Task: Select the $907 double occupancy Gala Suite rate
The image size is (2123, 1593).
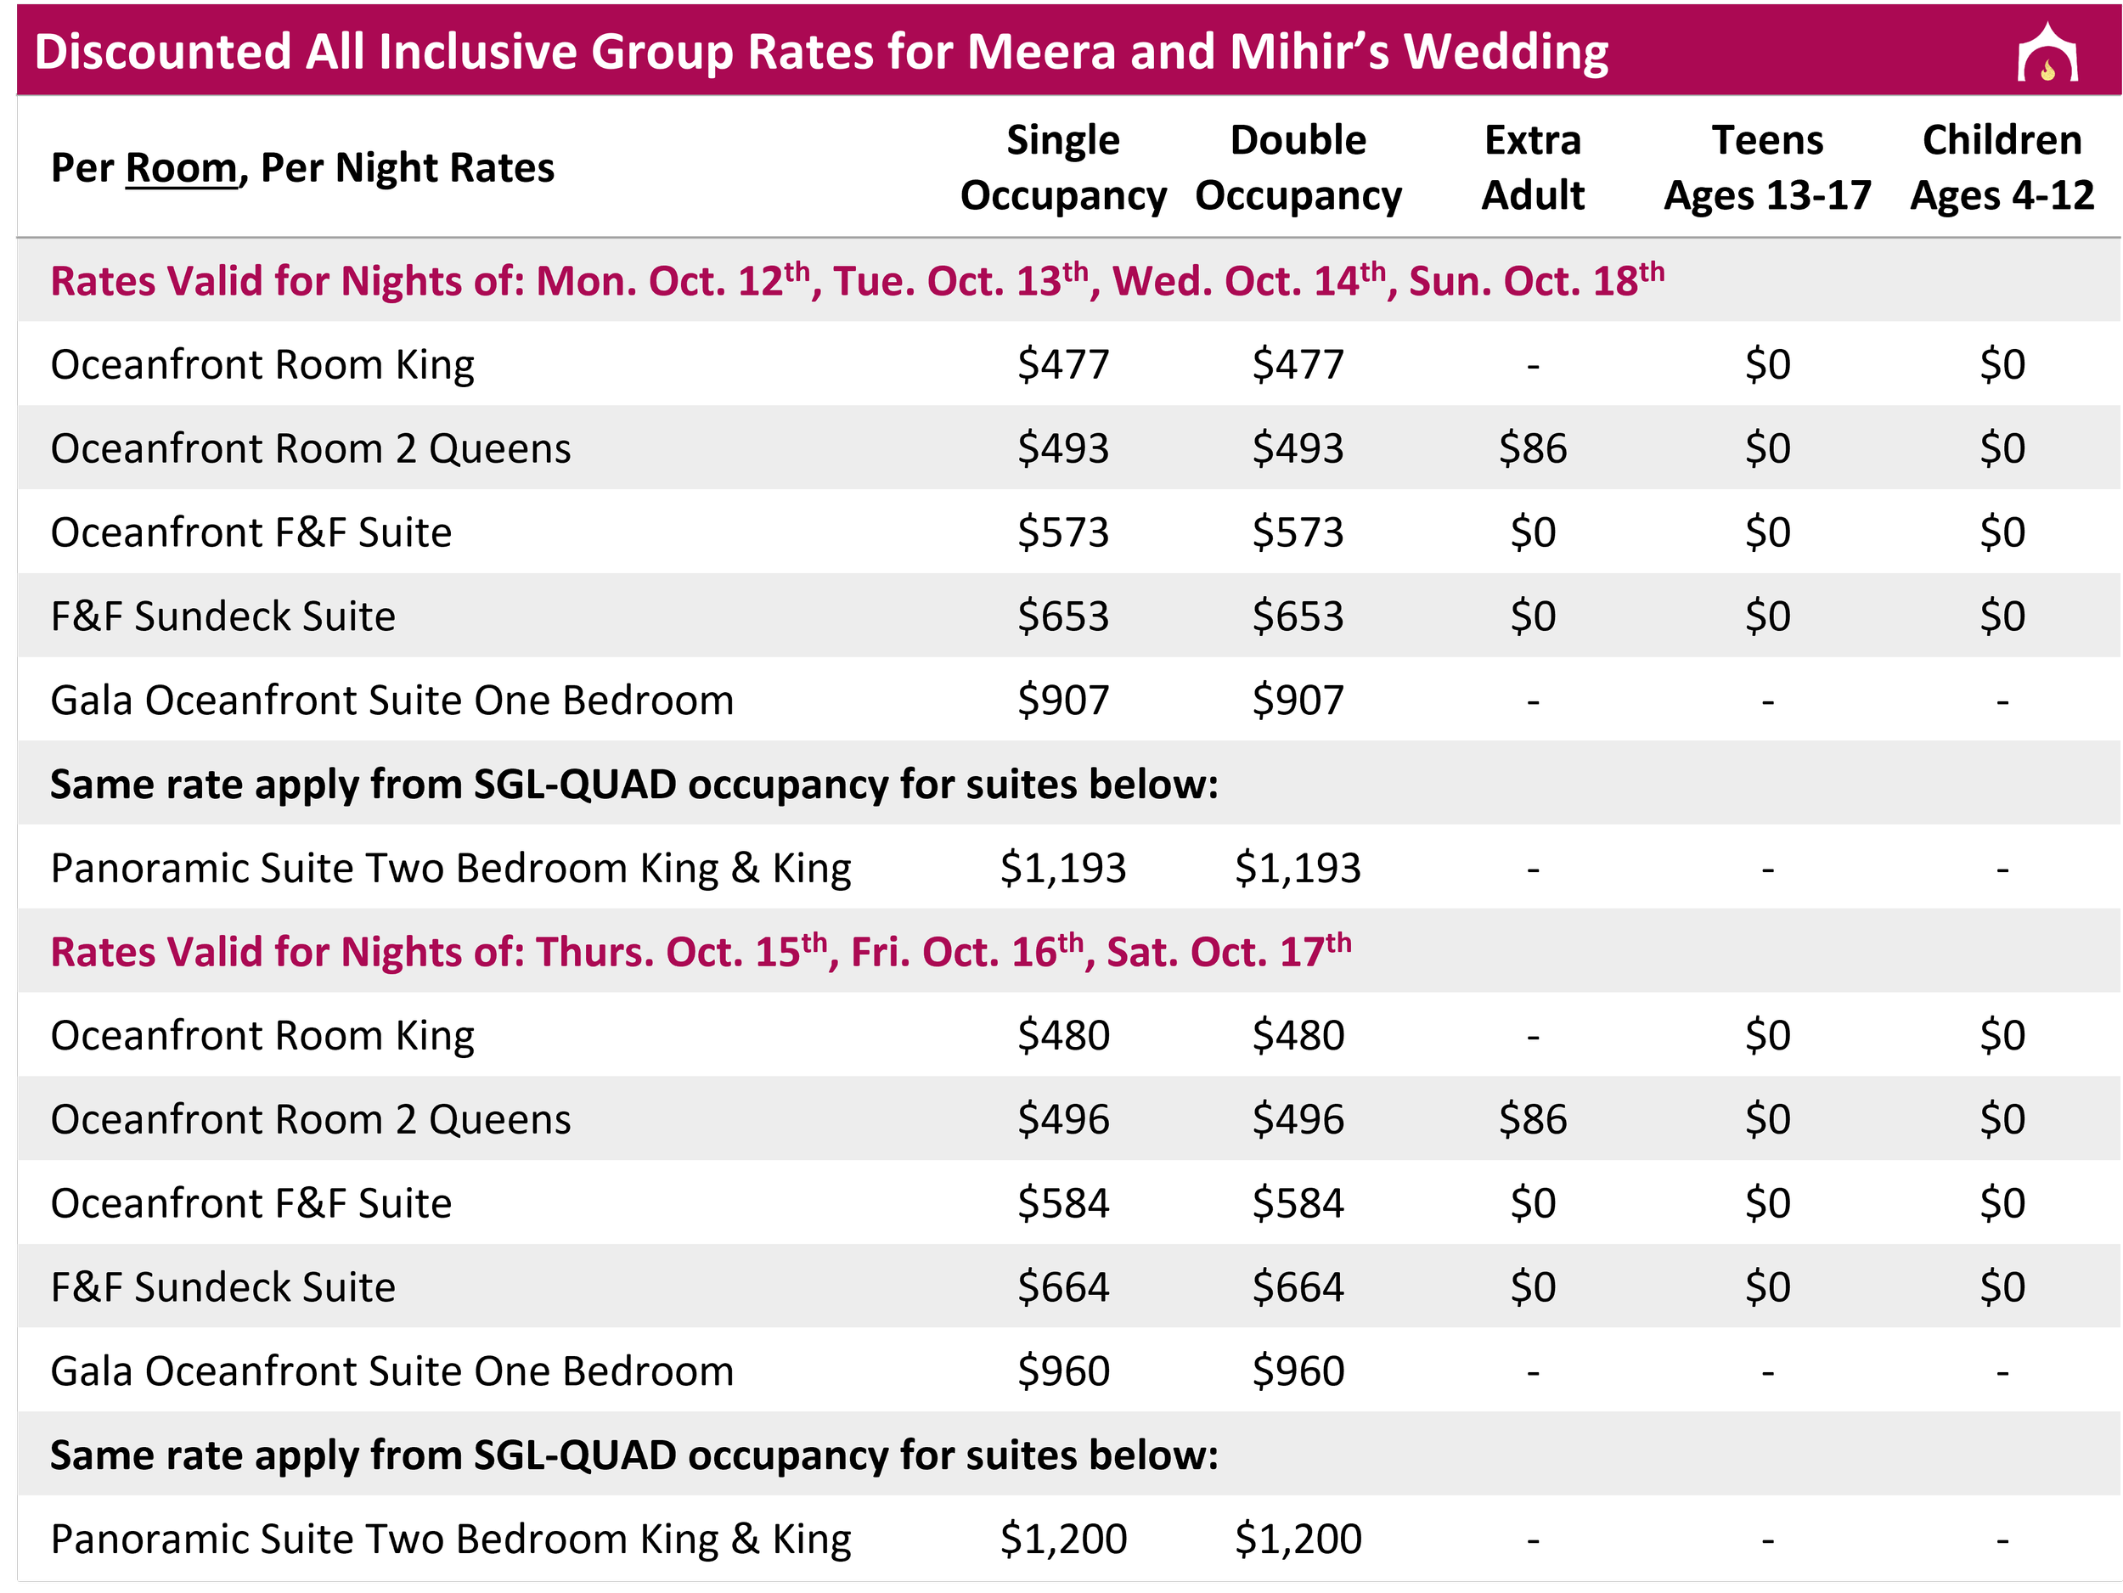Action: pyautogui.click(x=1298, y=700)
